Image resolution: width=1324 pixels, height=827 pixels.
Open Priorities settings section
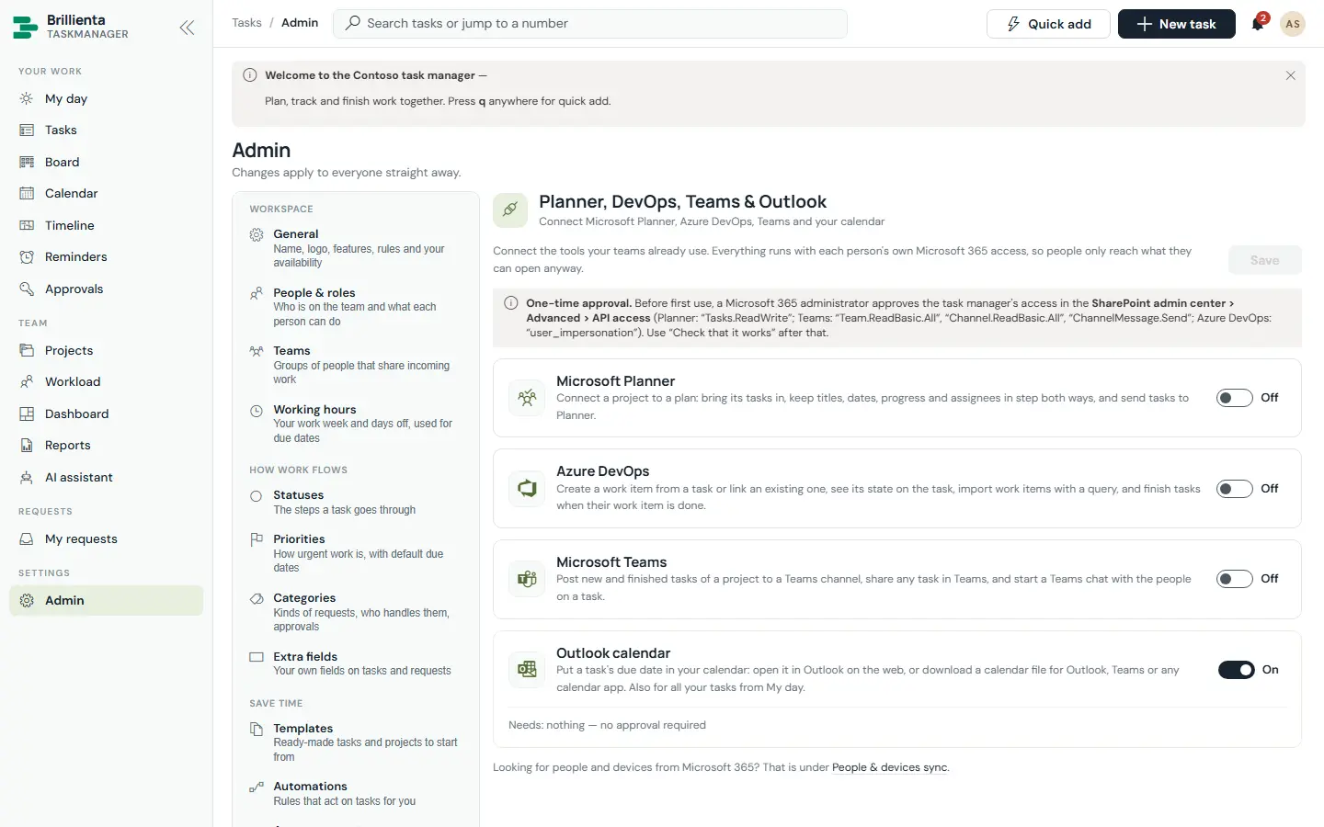(356, 553)
